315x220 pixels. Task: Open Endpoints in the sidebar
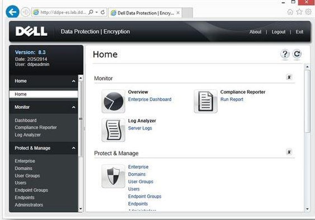click(x=25, y=198)
